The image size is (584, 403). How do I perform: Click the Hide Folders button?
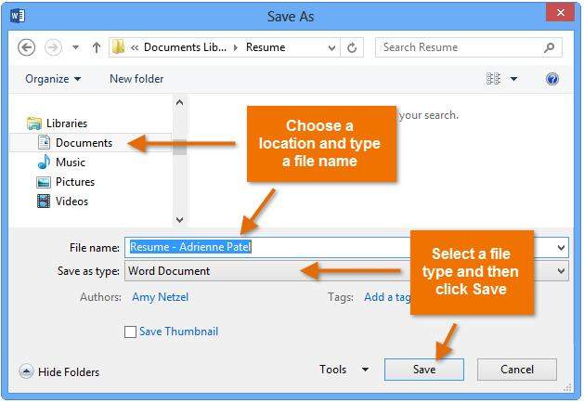pyautogui.click(x=59, y=371)
